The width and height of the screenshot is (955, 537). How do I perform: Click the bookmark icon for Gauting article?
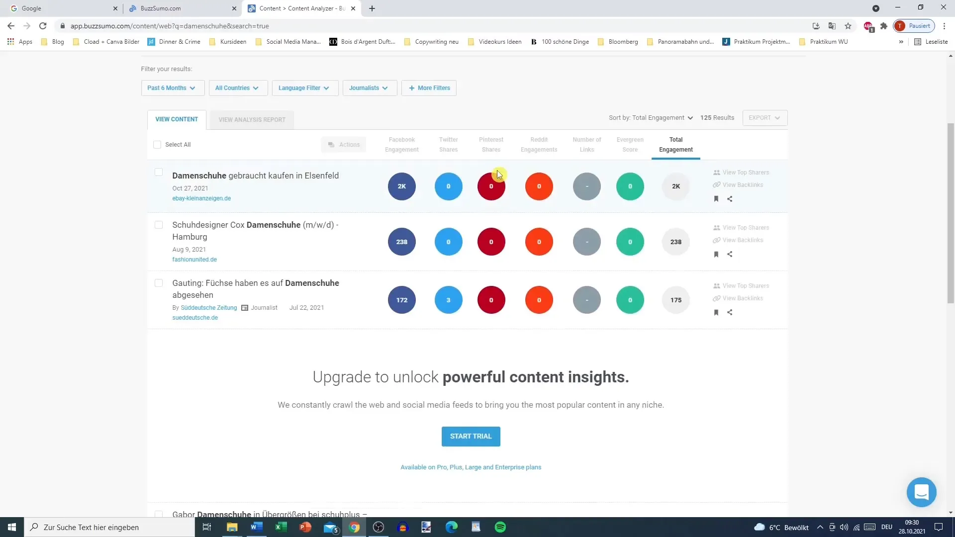click(x=716, y=313)
